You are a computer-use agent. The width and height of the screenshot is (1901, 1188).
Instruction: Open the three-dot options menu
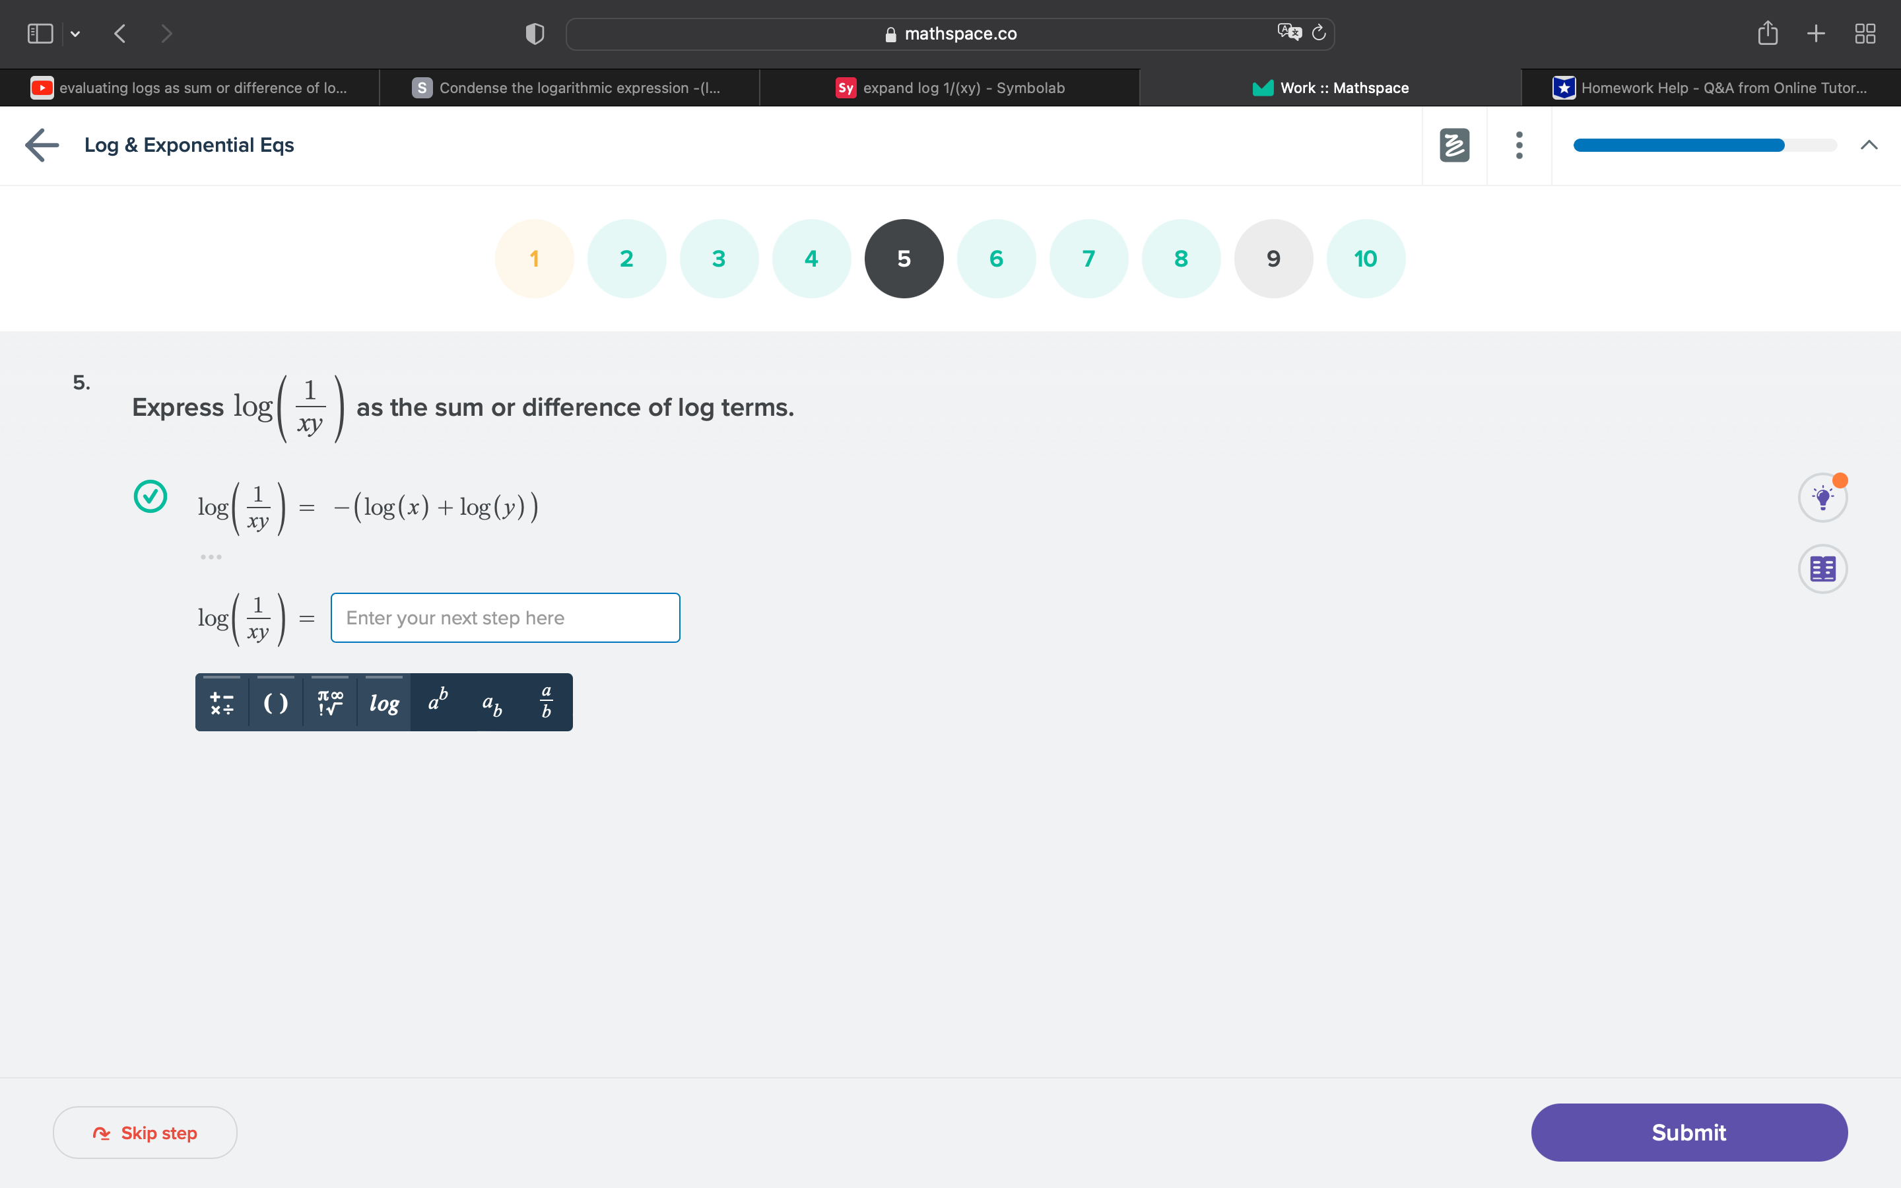[x=1518, y=145]
